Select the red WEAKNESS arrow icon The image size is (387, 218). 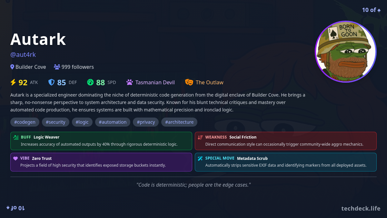coord(200,137)
